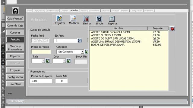Open Reportes from sidebar
The width and height of the screenshot is (193, 108).
pos(15,56)
